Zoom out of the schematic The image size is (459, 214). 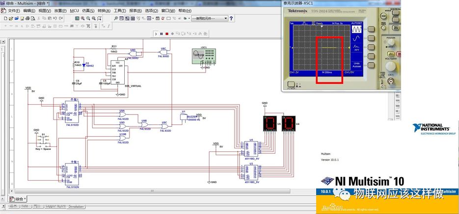pos(88,18)
